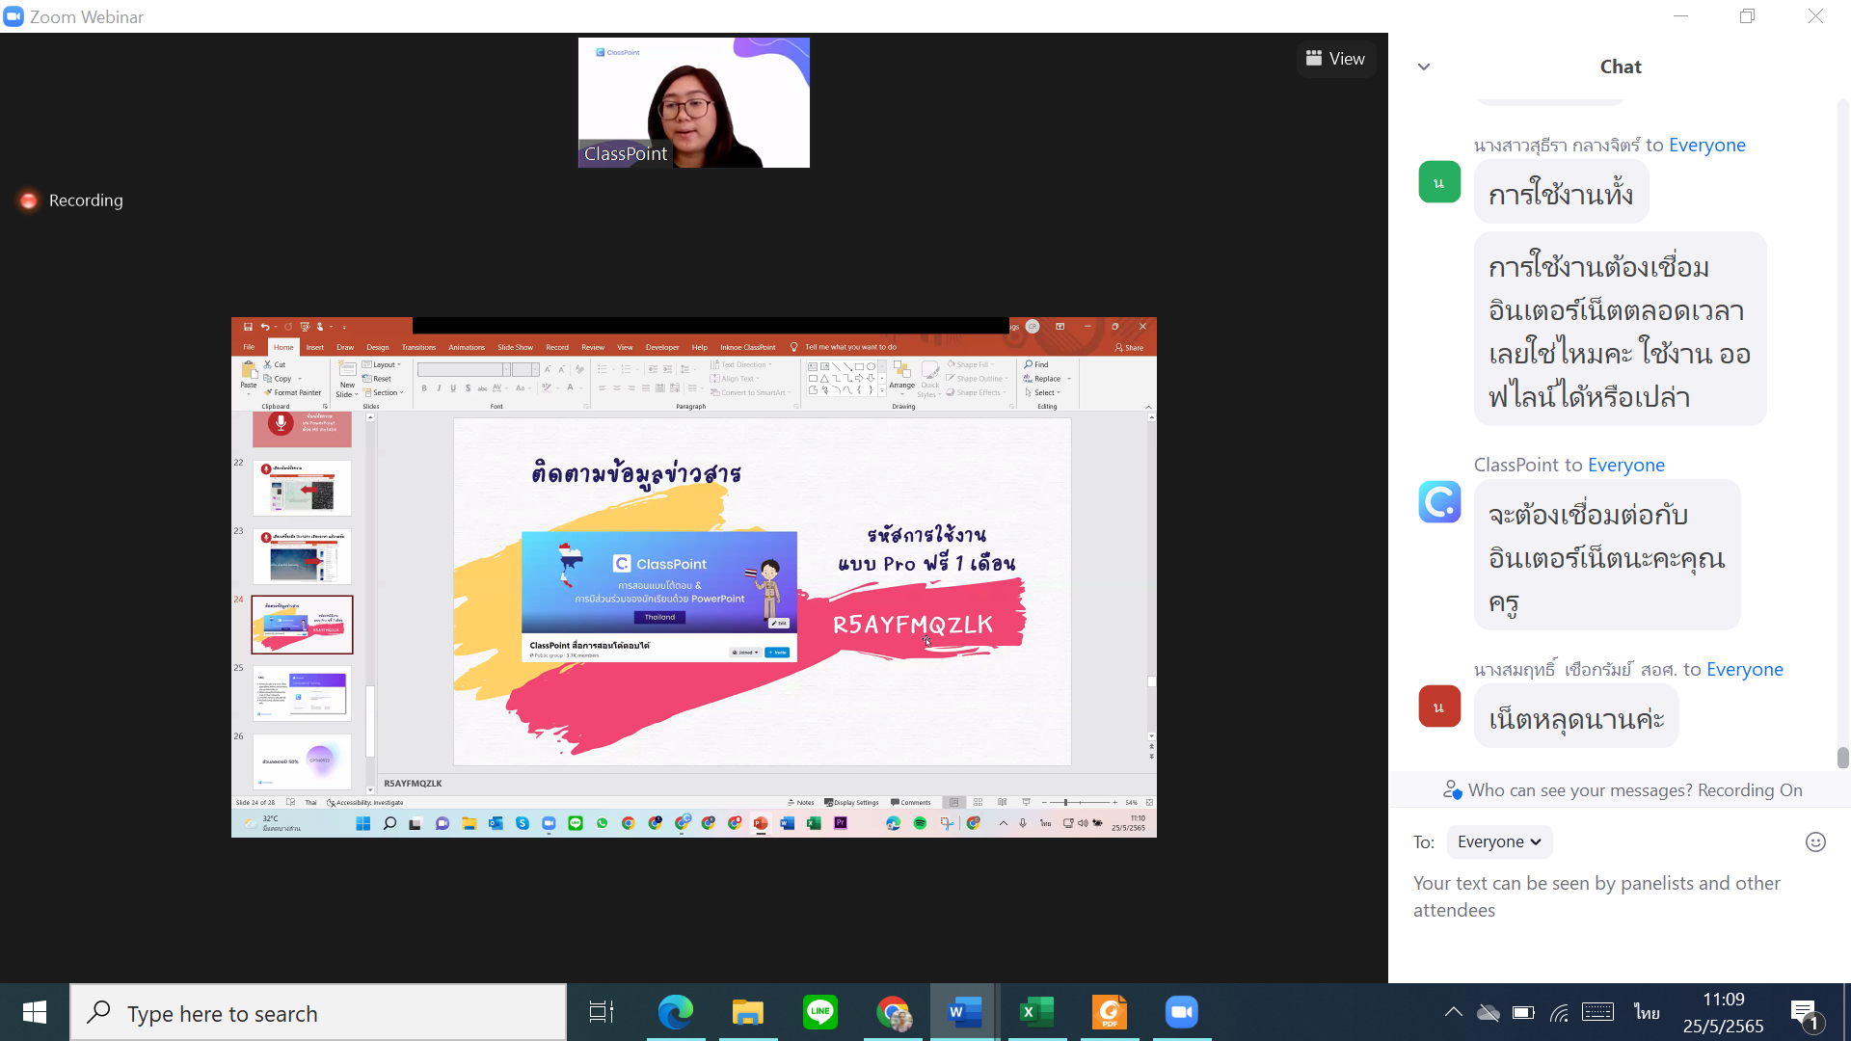The width and height of the screenshot is (1851, 1041).
Task: Click the Recording indicator in Zoom
Action: 71,200
